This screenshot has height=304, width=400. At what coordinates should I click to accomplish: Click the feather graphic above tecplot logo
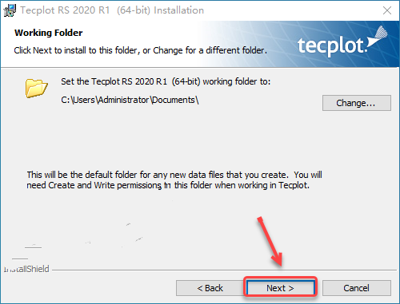378,37
